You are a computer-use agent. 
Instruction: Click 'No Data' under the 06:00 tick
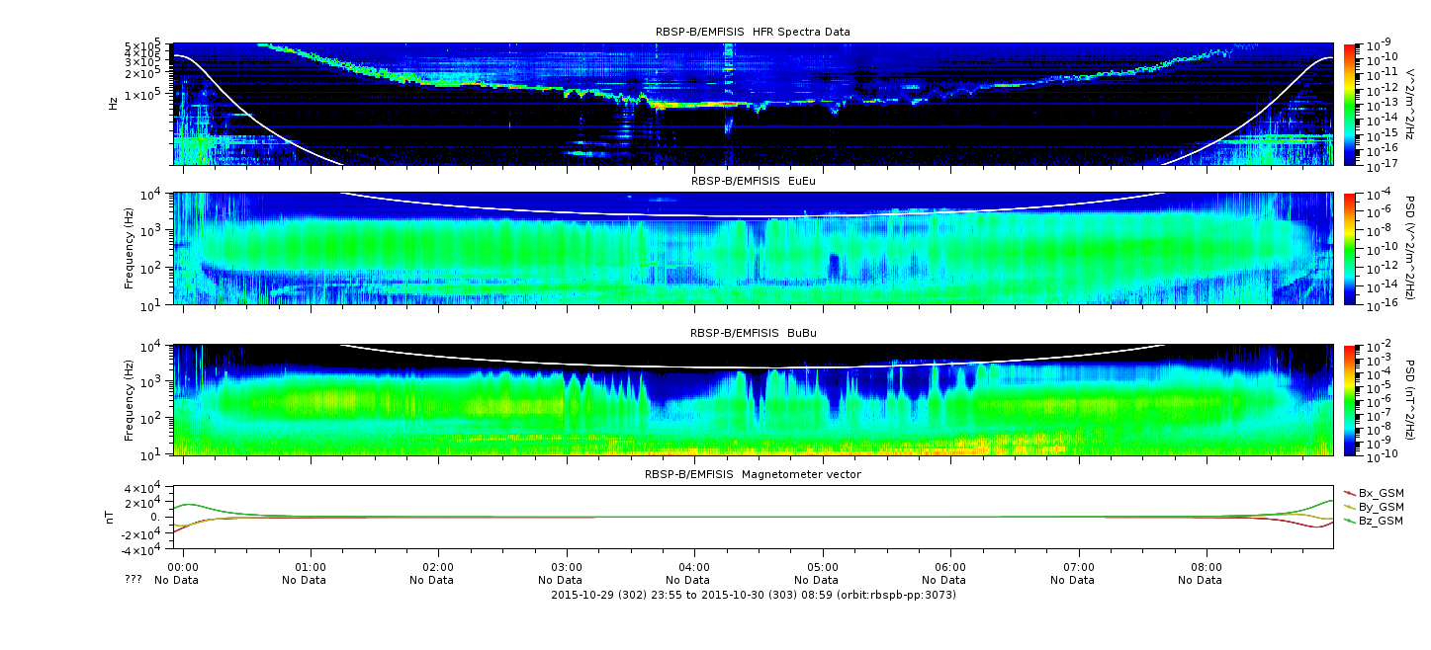pos(950,581)
